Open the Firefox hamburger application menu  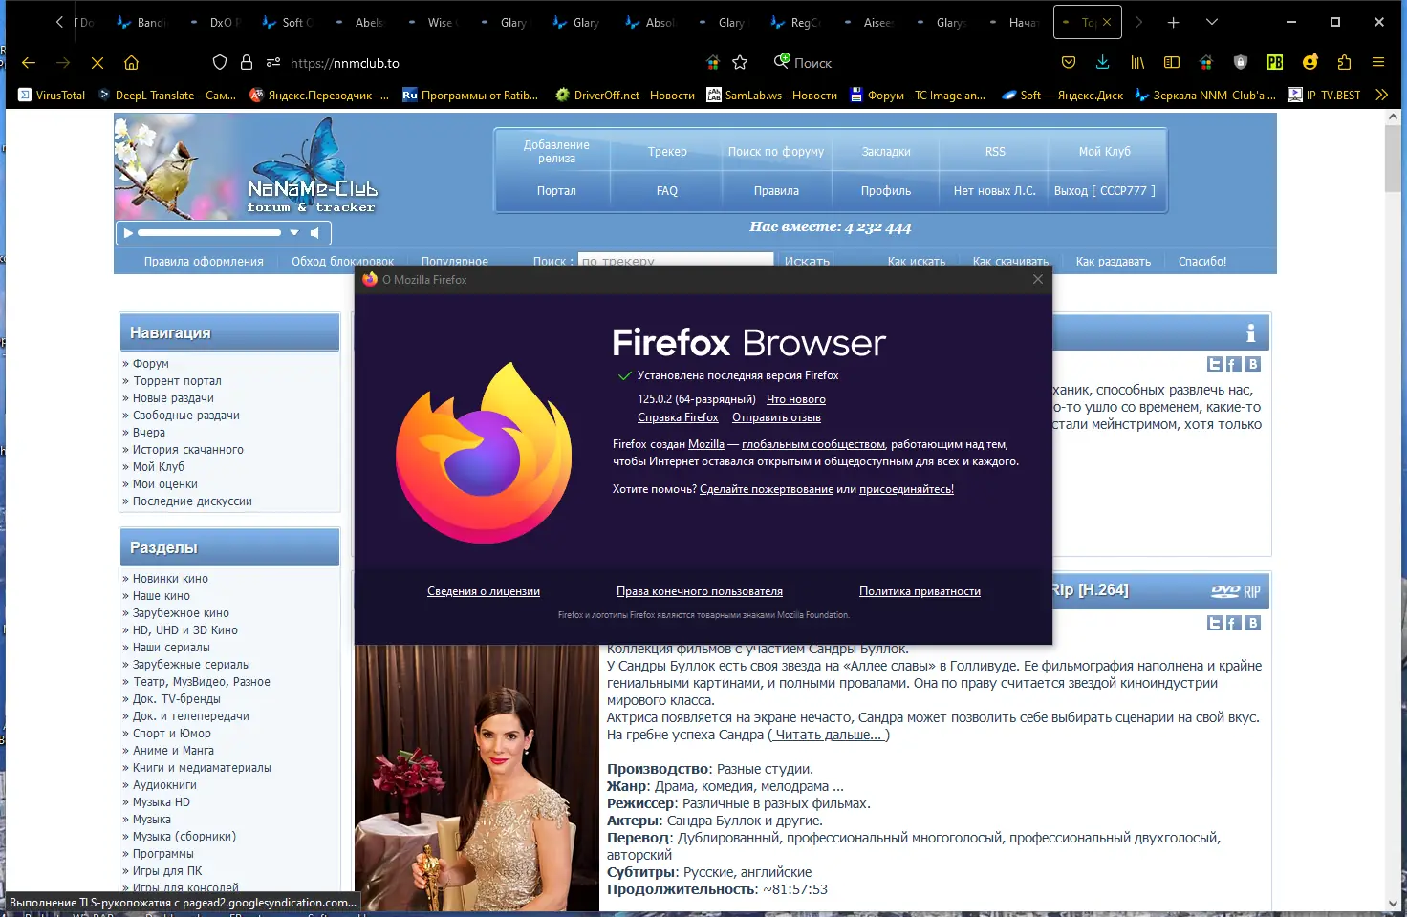click(x=1378, y=63)
